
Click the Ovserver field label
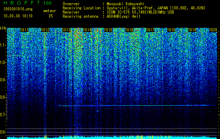click(x=71, y=4)
